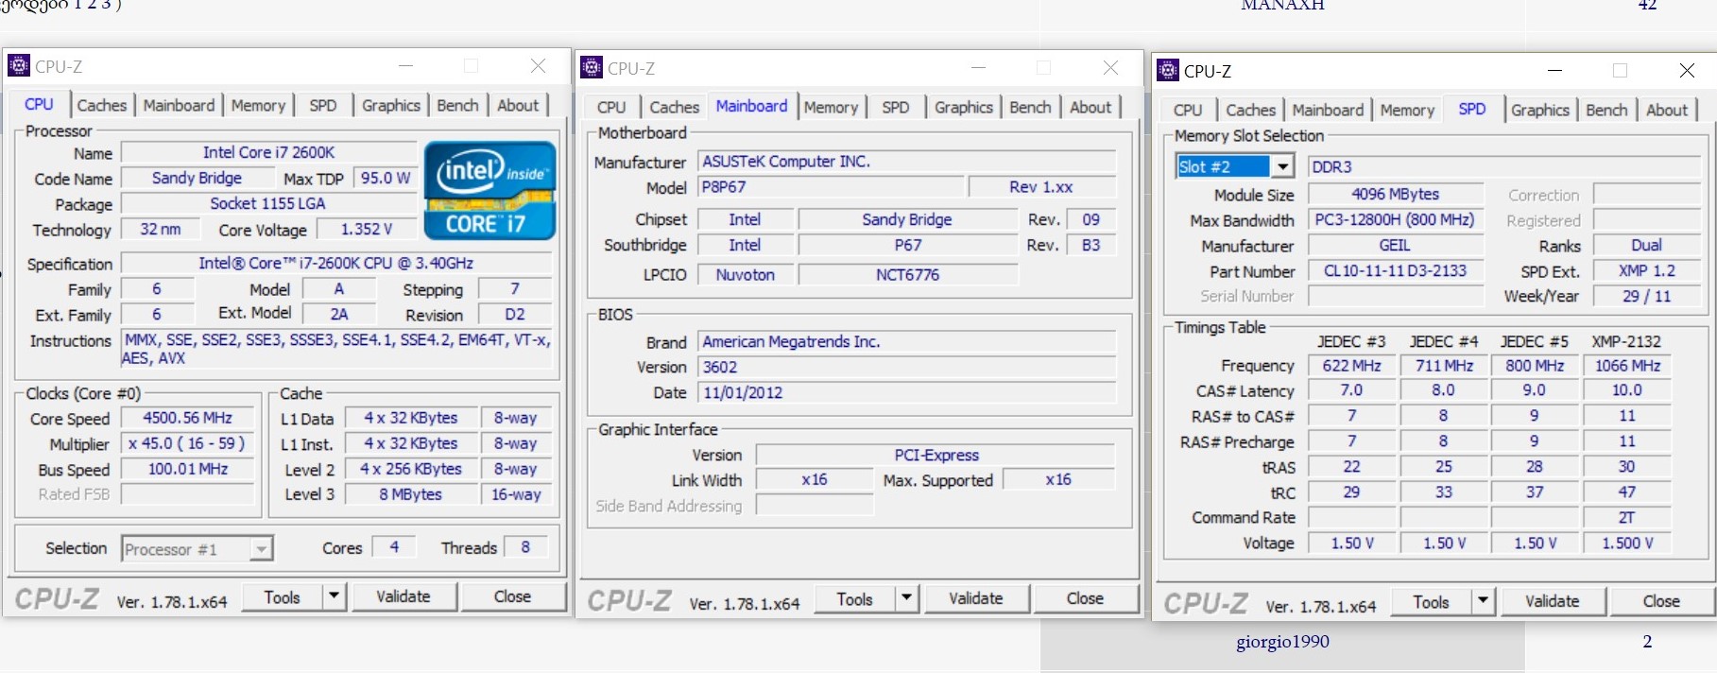Click the CPU-Z icon in the first window title bar

pos(18,65)
